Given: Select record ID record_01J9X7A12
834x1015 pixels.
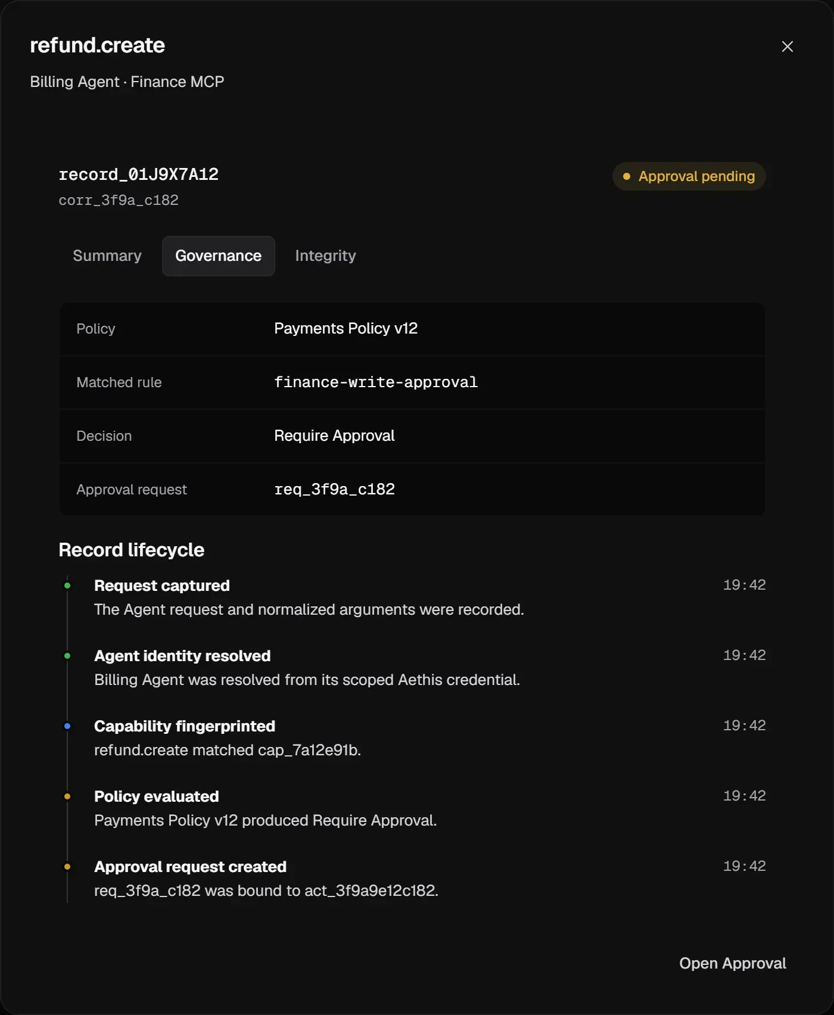Looking at the screenshot, I should pyautogui.click(x=139, y=175).
